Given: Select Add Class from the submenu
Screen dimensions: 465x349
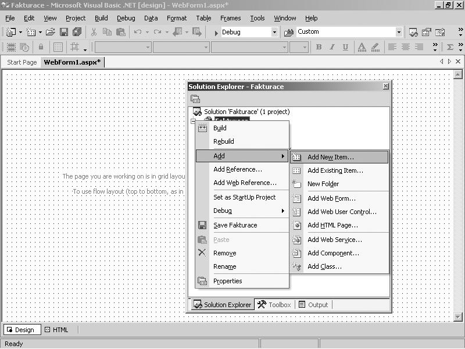Looking at the screenshot, I should click(339, 266).
